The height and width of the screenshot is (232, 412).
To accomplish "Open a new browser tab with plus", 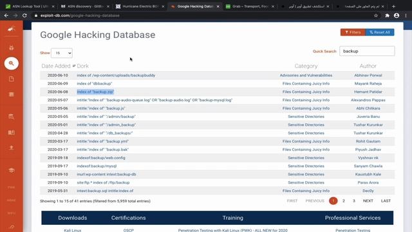I will (393, 6).
